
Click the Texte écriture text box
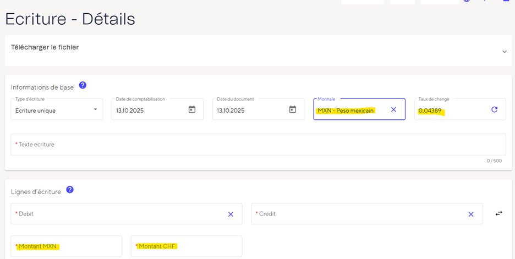tap(257, 145)
